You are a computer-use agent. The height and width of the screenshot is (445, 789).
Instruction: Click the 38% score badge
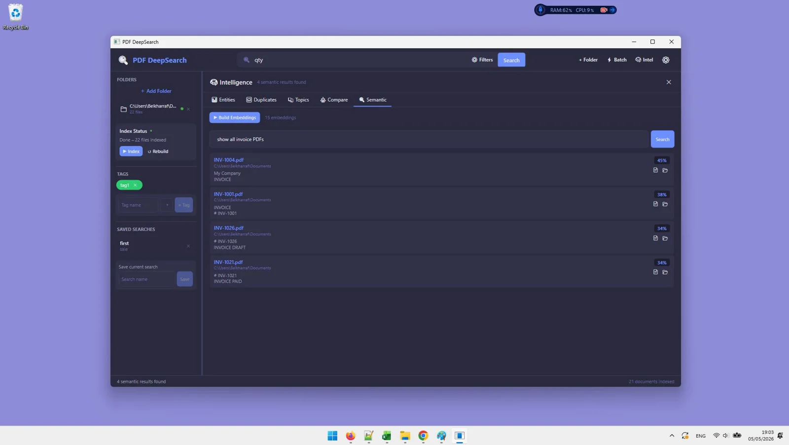(x=662, y=194)
